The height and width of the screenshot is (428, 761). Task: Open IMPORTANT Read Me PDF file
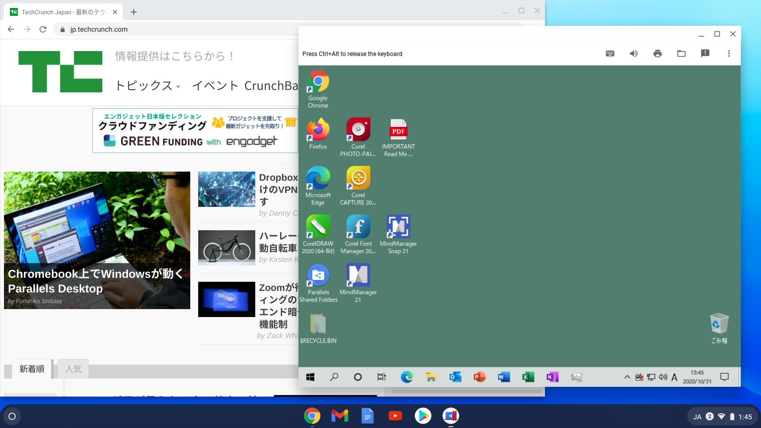tap(398, 137)
